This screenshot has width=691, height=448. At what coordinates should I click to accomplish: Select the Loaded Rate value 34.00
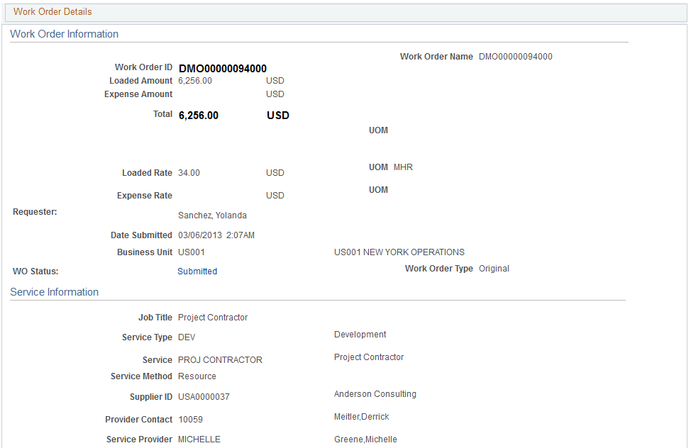pos(187,172)
